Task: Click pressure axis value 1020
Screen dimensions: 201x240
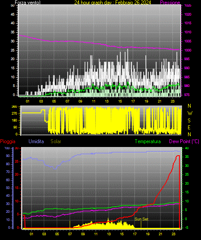Action: [188, 14]
